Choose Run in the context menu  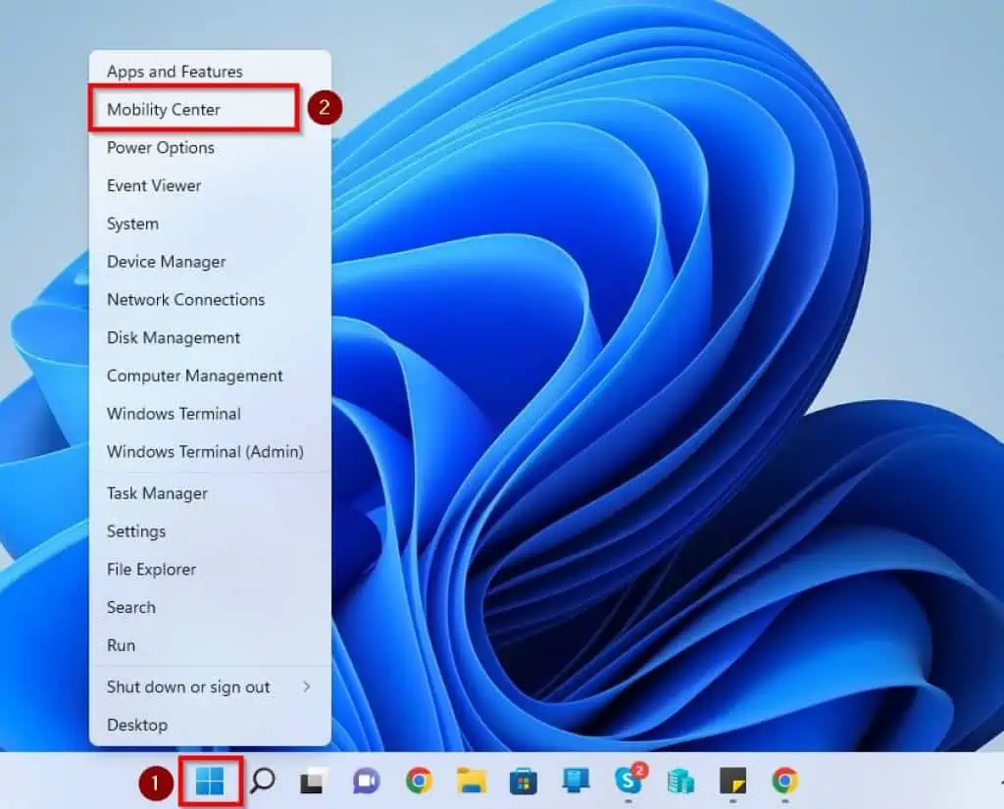click(122, 645)
